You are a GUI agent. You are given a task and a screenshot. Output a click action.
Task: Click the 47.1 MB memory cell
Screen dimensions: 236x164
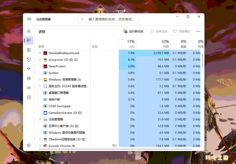click(153, 93)
